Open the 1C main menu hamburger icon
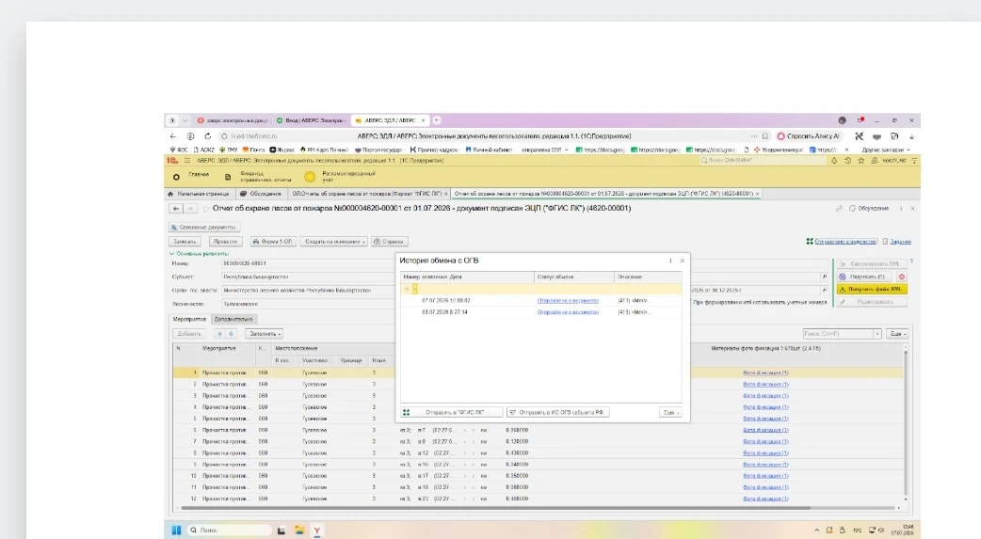This screenshot has height=539, width=981. (x=187, y=161)
